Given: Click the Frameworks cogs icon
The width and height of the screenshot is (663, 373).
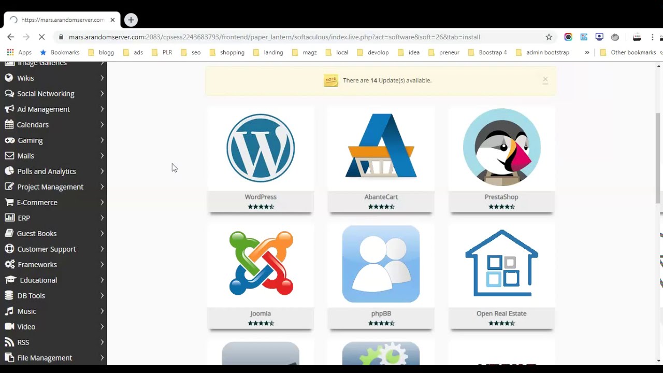Looking at the screenshot, I should pyautogui.click(x=9, y=264).
